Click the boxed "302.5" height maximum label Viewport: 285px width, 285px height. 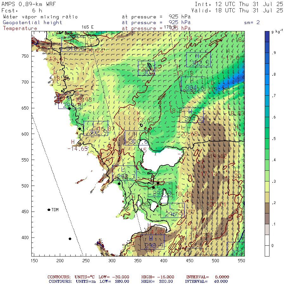pos(199,60)
